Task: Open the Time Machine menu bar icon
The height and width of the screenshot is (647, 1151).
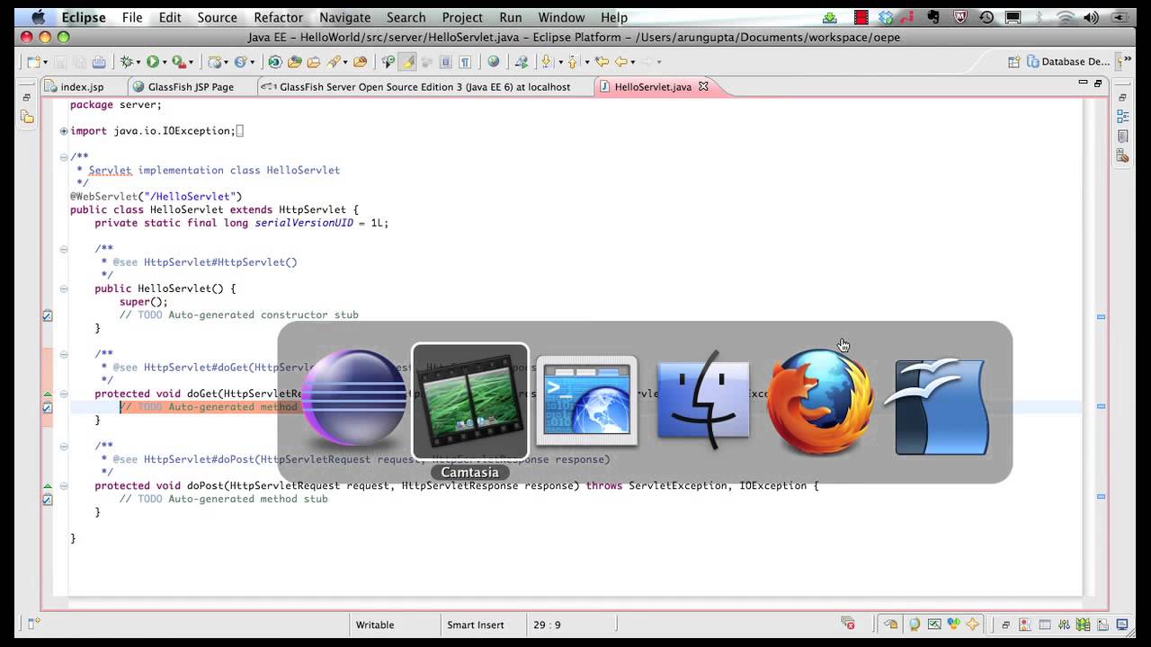Action: tap(986, 17)
